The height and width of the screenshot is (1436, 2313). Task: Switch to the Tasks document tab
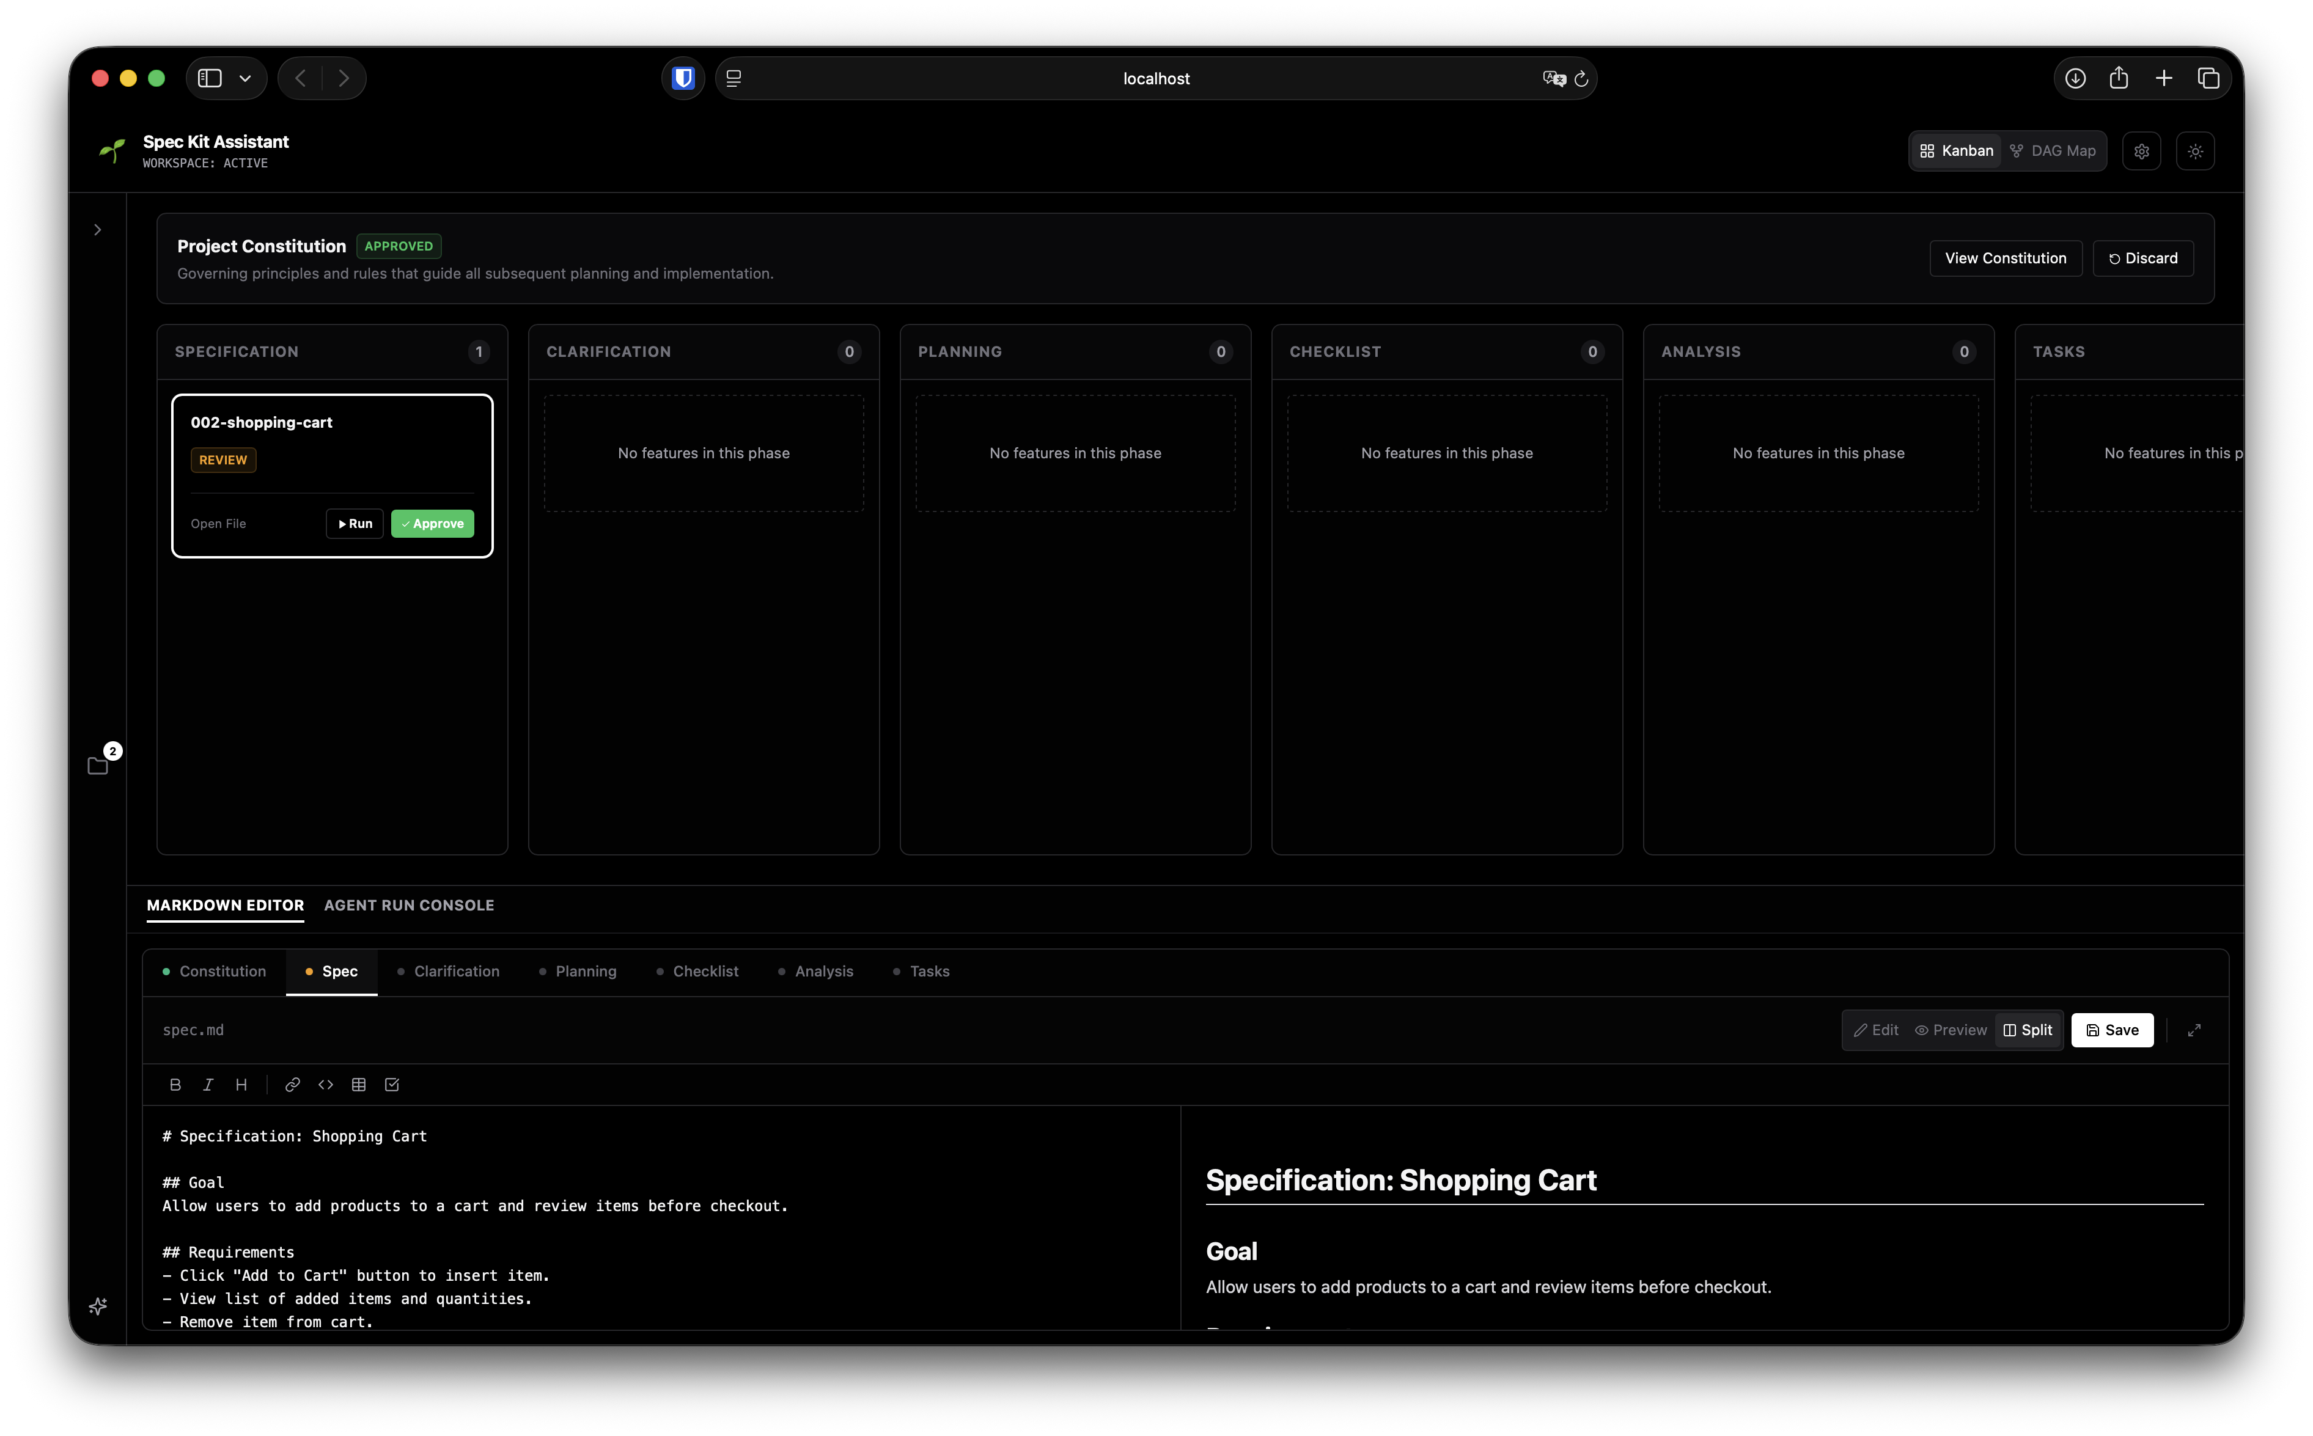pos(921,970)
